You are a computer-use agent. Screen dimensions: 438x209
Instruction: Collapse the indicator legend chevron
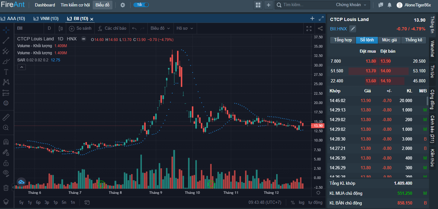21,67
